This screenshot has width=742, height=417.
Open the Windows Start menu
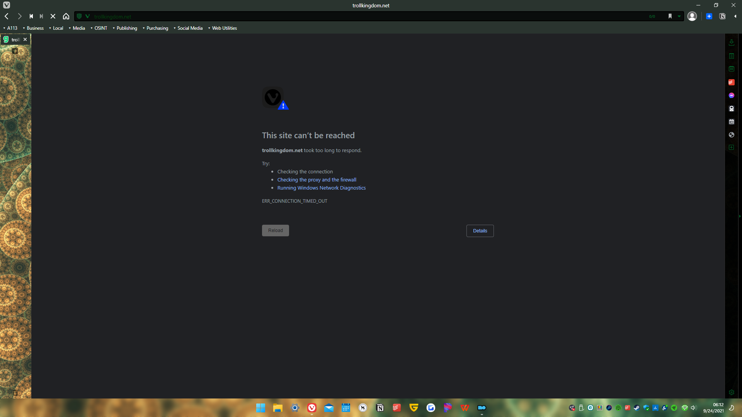(261, 408)
